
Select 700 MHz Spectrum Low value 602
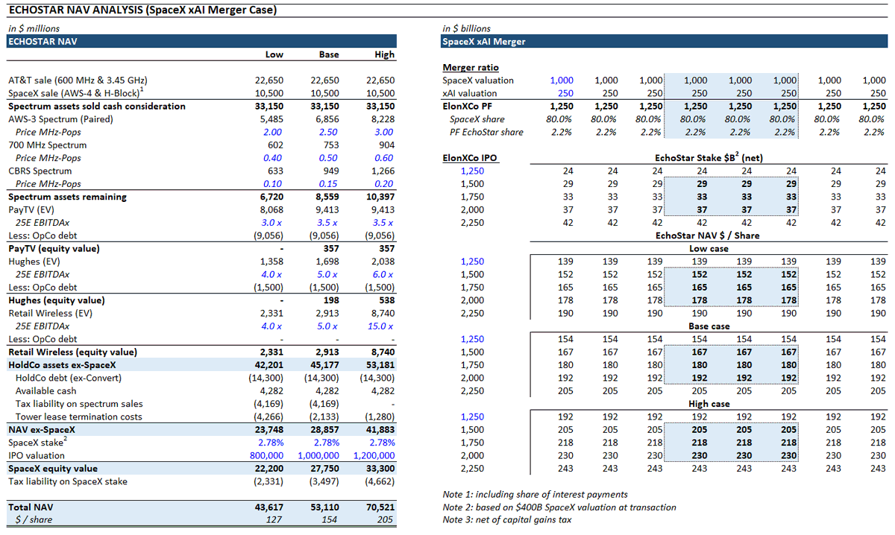pyautogui.click(x=275, y=145)
